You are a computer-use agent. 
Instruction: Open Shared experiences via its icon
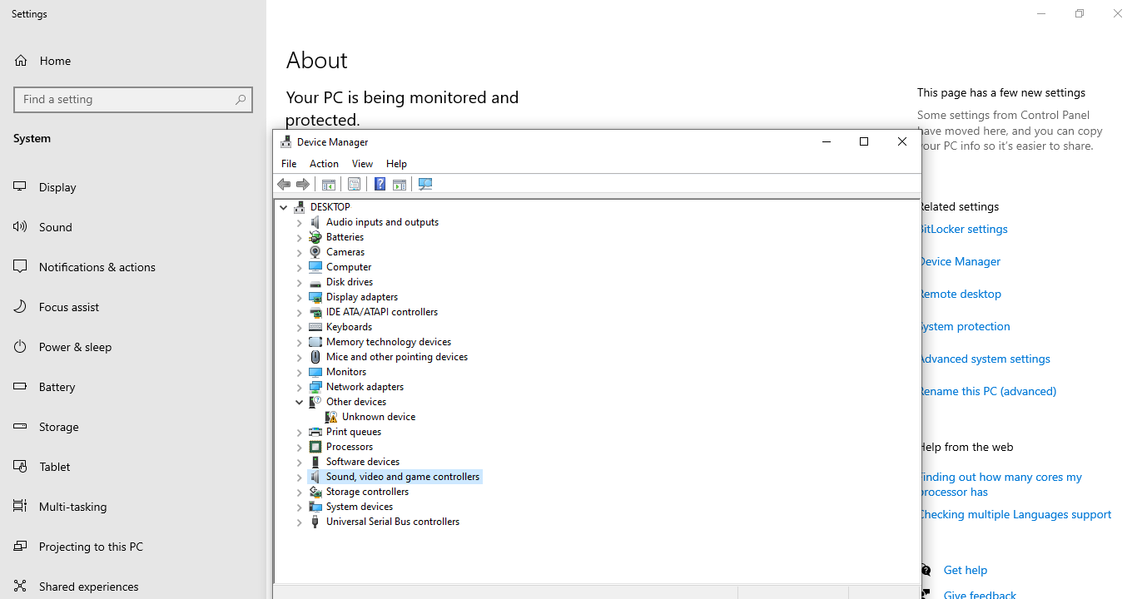pos(20,587)
